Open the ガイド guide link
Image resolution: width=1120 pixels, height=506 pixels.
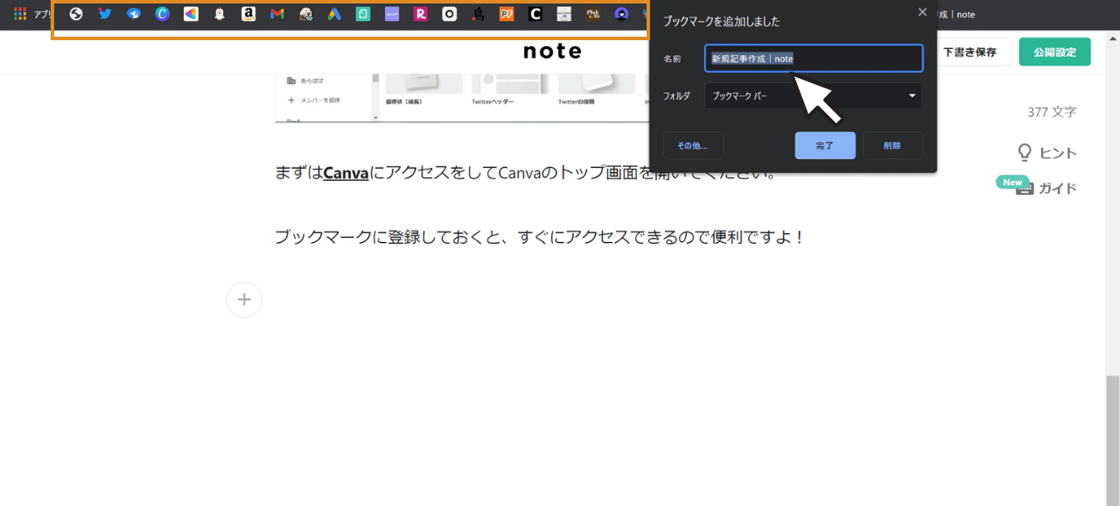[1046, 188]
